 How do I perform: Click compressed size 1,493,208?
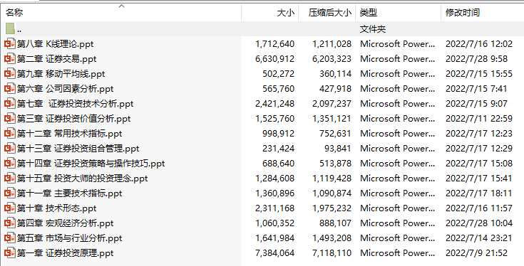pyautogui.click(x=332, y=238)
